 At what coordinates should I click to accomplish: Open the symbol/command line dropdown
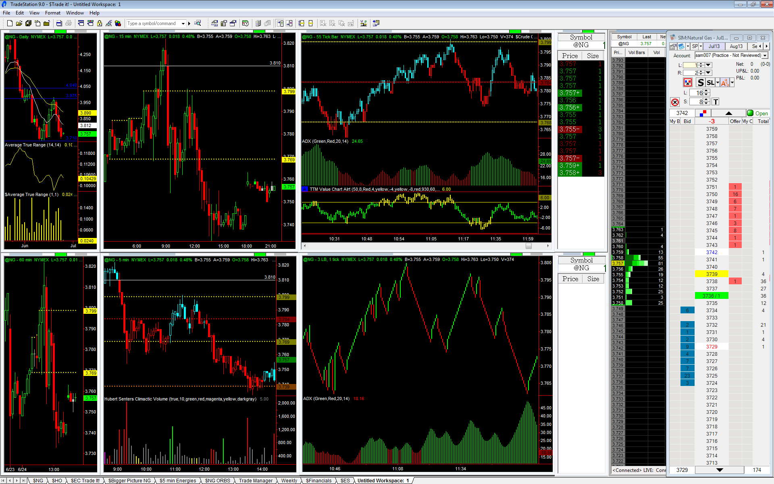pyautogui.click(x=183, y=23)
